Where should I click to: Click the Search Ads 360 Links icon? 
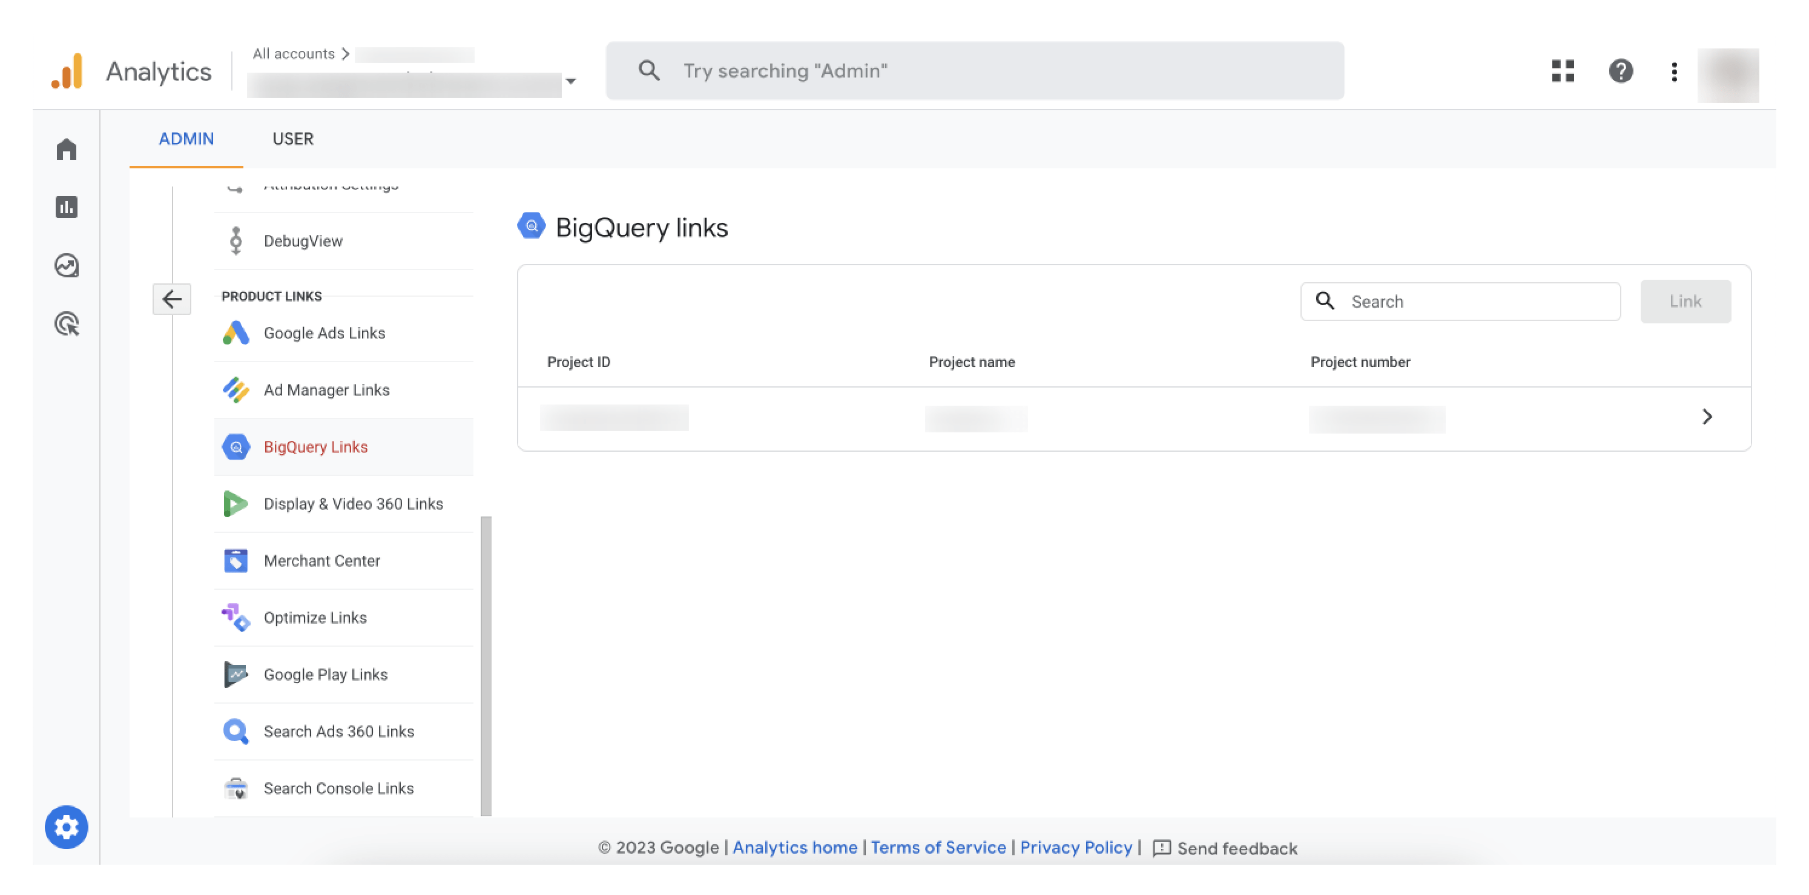(x=236, y=732)
